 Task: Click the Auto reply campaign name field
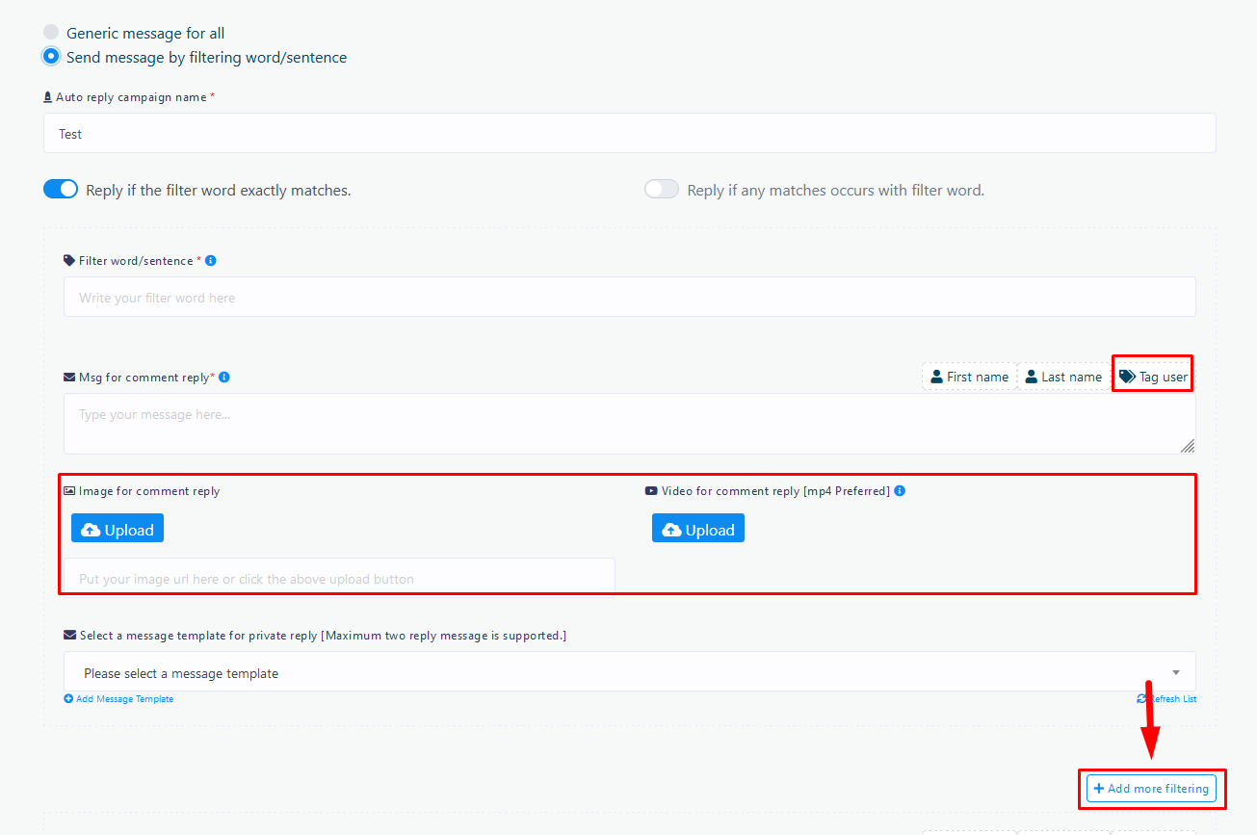tap(629, 134)
